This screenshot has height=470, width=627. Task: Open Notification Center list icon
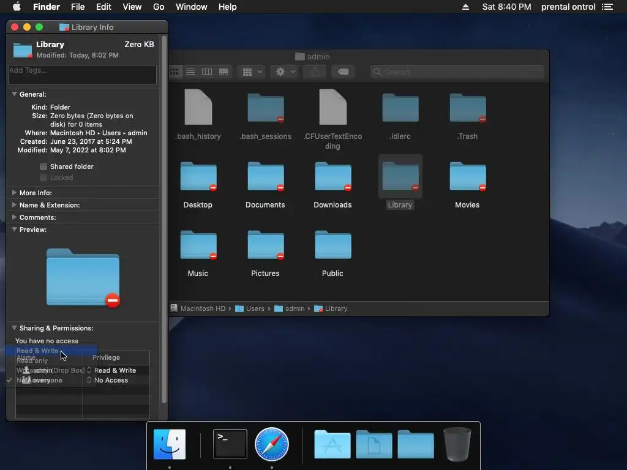coord(607,7)
